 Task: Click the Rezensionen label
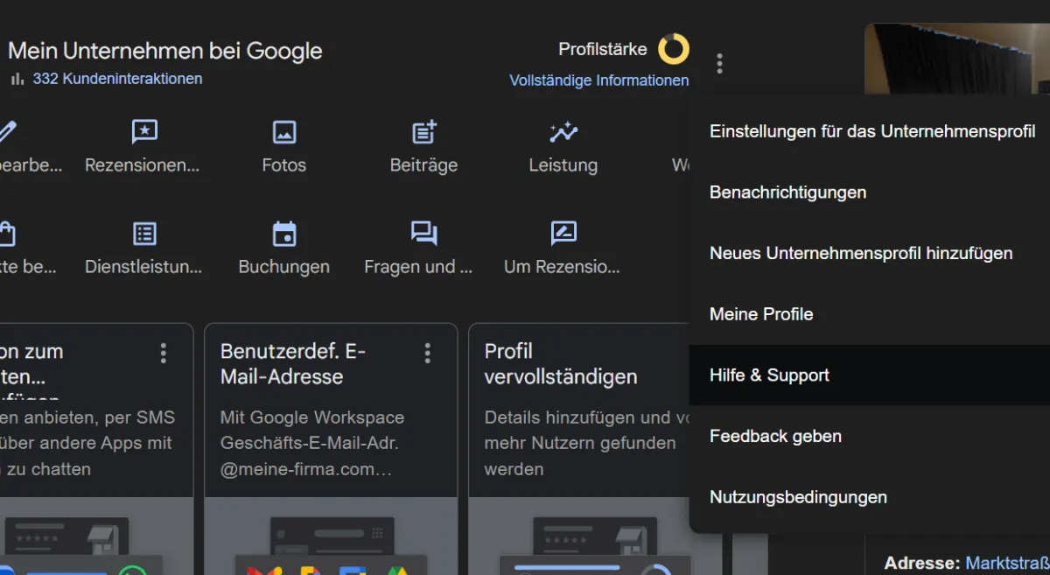pos(142,165)
